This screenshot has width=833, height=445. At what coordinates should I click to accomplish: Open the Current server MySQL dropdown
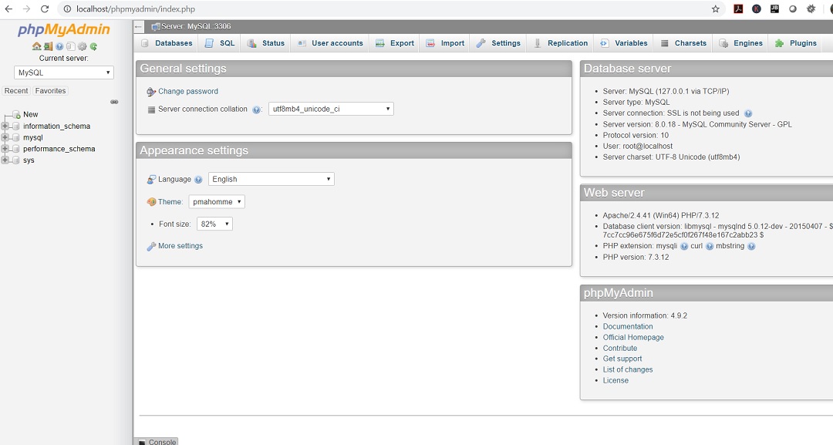click(64, 72)
